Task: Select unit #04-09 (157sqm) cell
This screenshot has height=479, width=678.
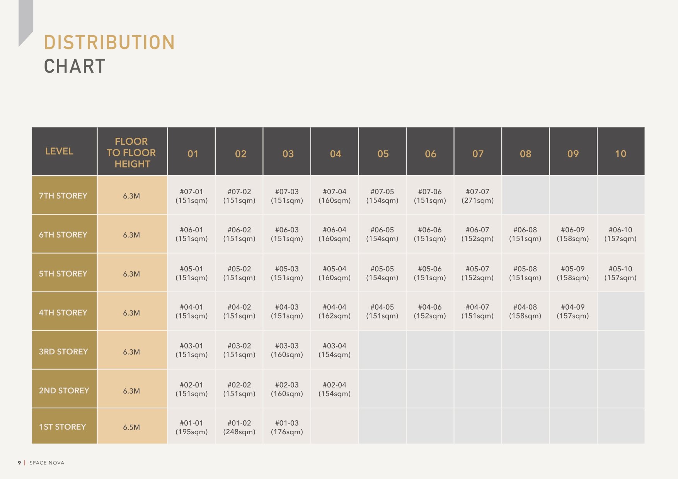Action: (573, 311)
